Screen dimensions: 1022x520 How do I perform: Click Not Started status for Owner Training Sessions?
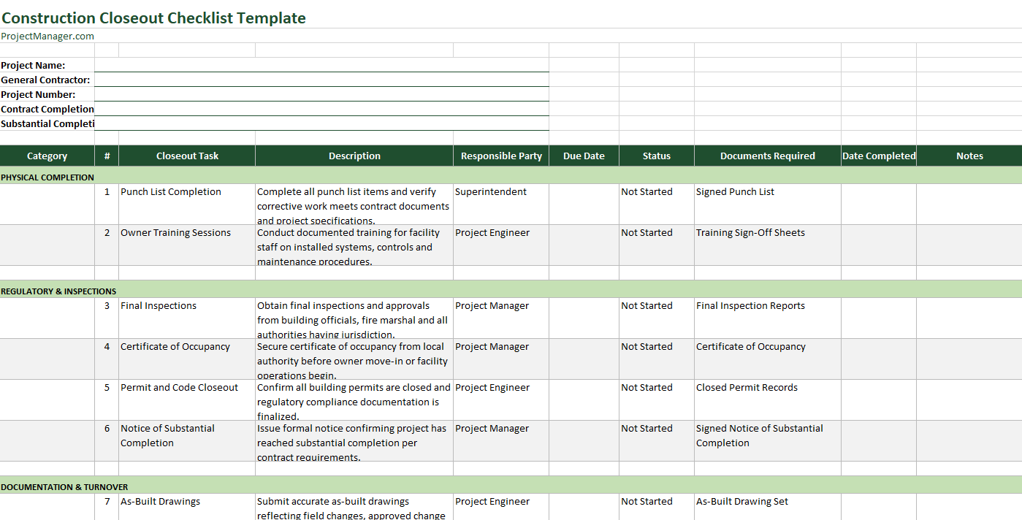(657, 245)
